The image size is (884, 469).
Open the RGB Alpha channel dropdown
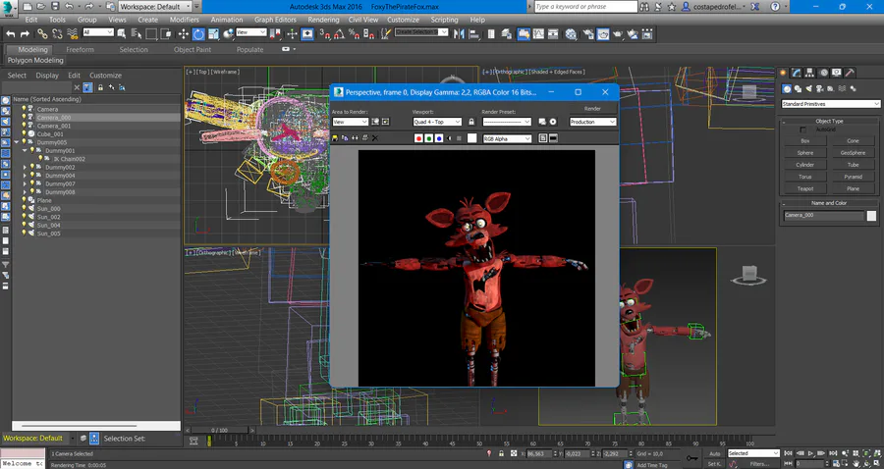[x=506, y=138]
